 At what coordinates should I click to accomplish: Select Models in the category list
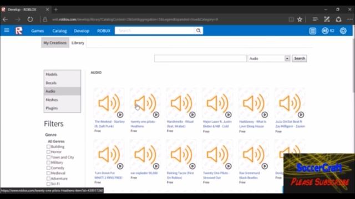point(62,74)
